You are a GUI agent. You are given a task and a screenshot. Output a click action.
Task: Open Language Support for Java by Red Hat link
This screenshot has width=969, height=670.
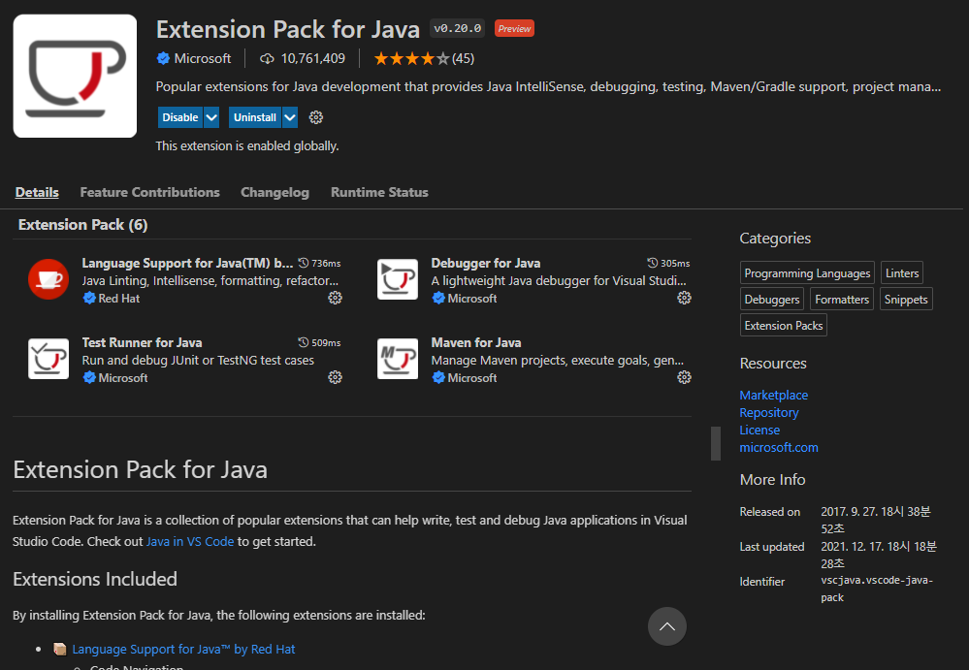pyautogui.click(x=183, y=649)
